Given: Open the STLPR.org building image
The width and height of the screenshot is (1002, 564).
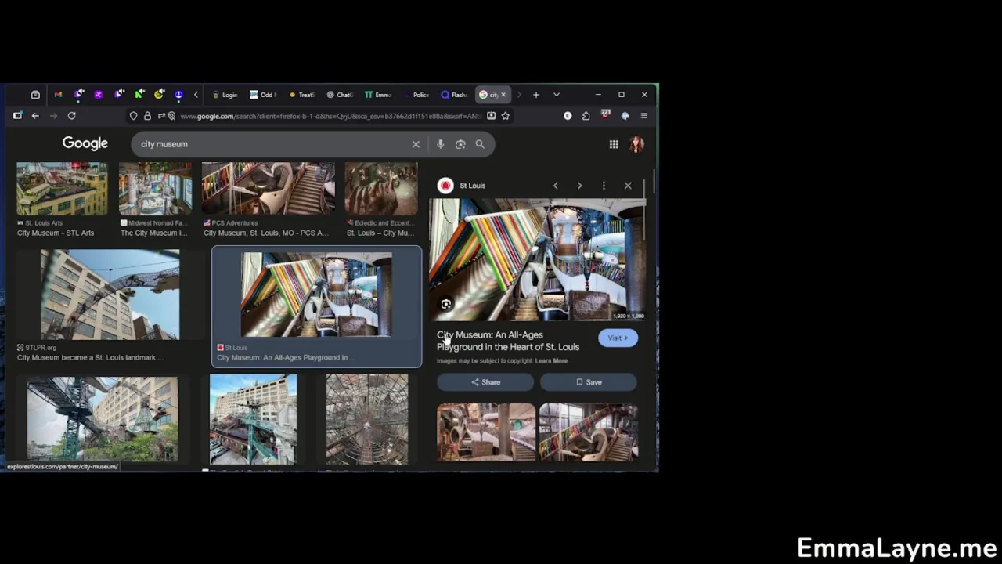Looking at the screenshot, I should tap(110, 295).
